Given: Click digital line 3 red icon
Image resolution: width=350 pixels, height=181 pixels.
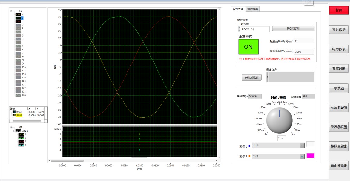Looking at the screenshot, I should (21, 141).
